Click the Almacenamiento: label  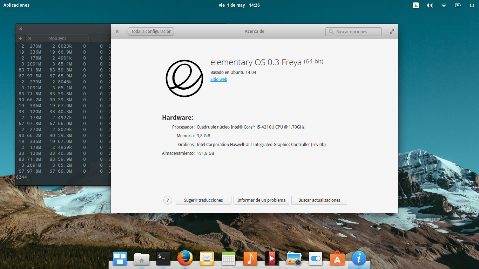click(178, 153)
